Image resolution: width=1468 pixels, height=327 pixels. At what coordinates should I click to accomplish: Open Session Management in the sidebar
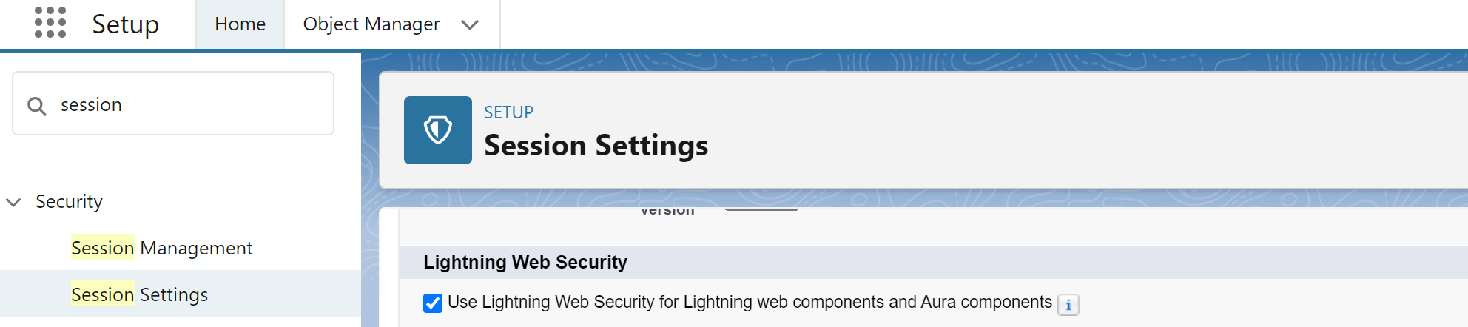(161, 248)
